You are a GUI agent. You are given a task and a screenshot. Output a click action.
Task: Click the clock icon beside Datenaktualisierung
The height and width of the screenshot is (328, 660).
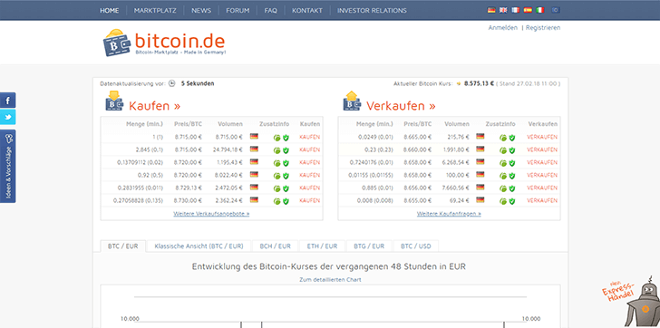click(x=171, y=83)
